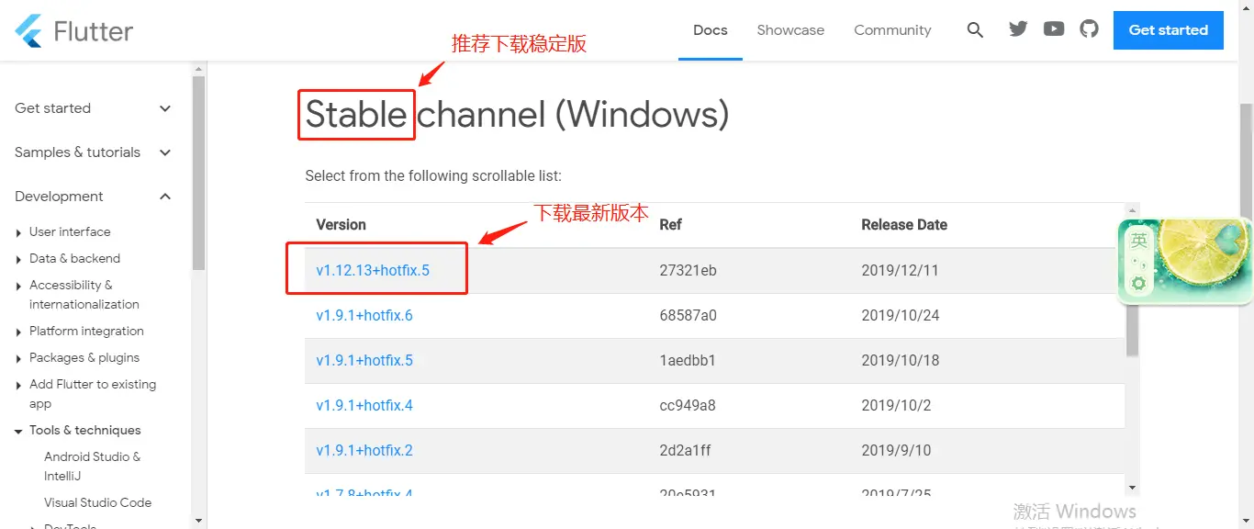Viewport: 1254px width, 529px height.
Task: Download v1.12.13+hotfix.5 release
Action: (373, 271)
